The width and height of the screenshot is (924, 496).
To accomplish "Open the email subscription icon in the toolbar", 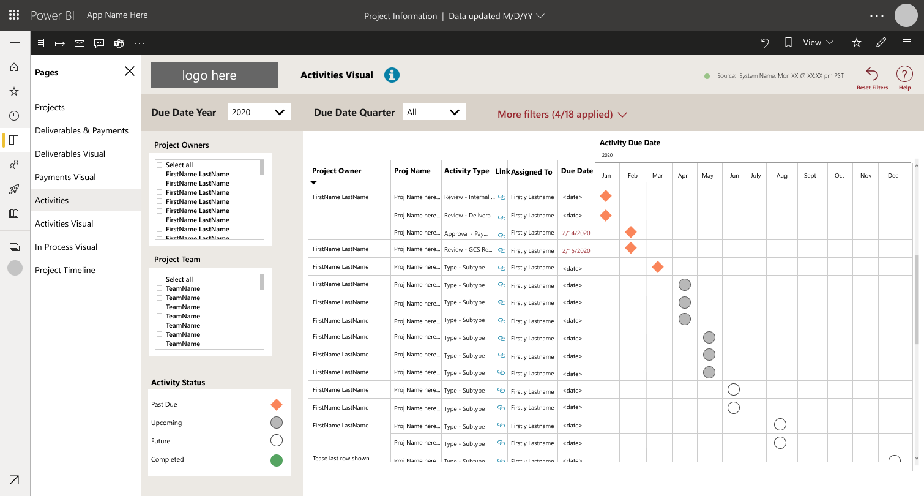I will point(79,43).
